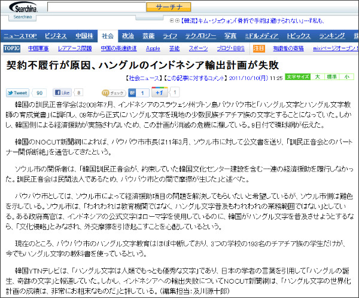The image size is (359, 298).
Task: Open the ミドルメディア menu item
Action: (x=261, y=36)
